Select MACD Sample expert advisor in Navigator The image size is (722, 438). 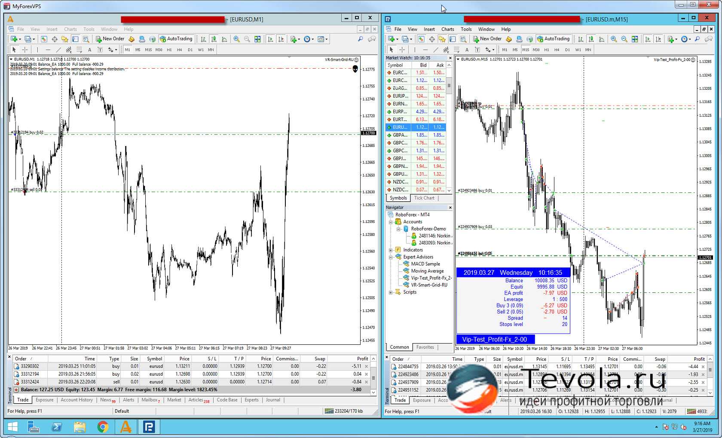pos(425,264)
